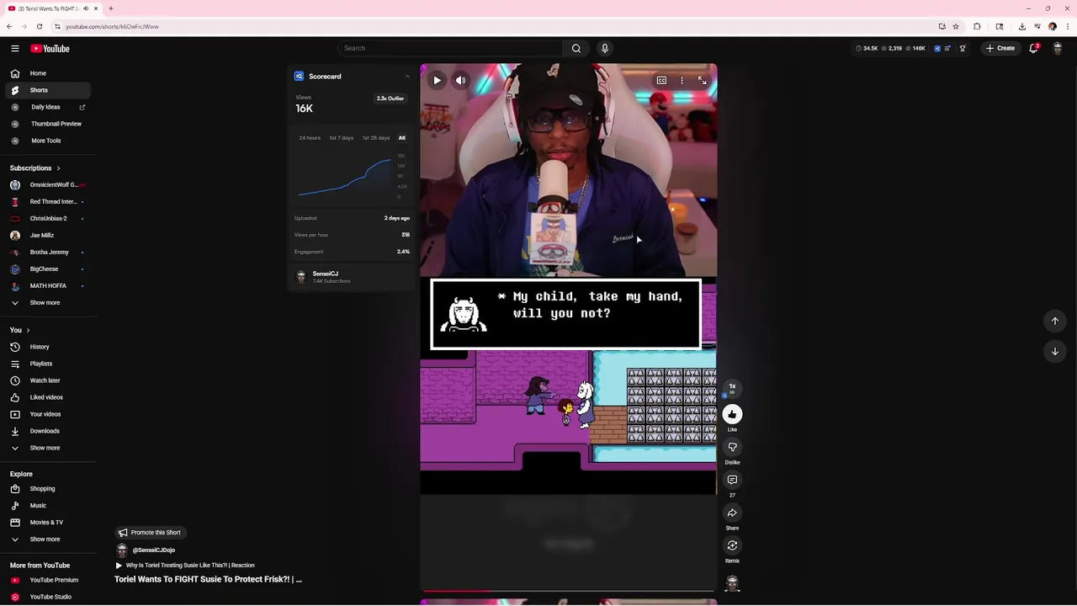Open Thumbnail Preview tool
The image size is (1077, 606).
tap(49, 124)
